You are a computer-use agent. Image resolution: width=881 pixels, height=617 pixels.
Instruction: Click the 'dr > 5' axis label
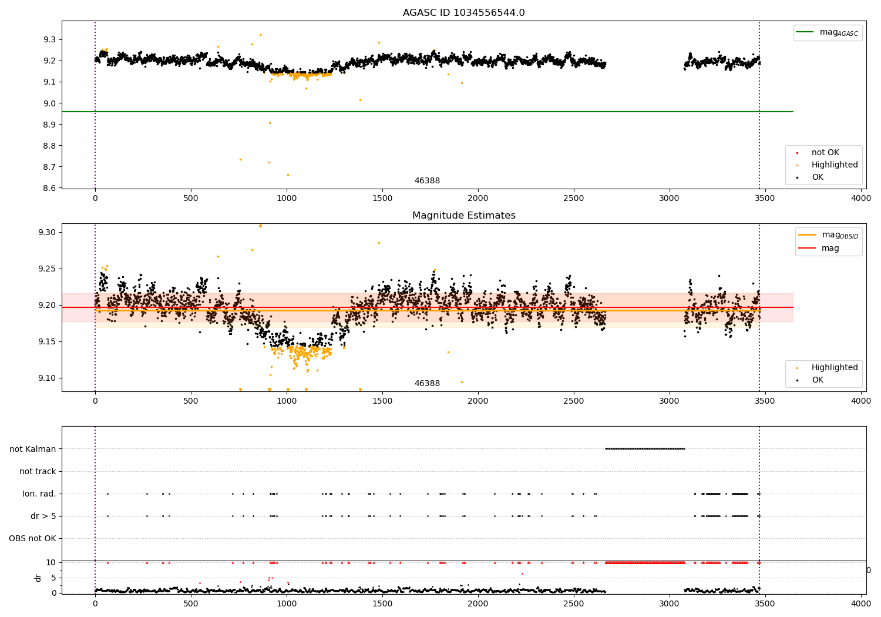[43, 516]
